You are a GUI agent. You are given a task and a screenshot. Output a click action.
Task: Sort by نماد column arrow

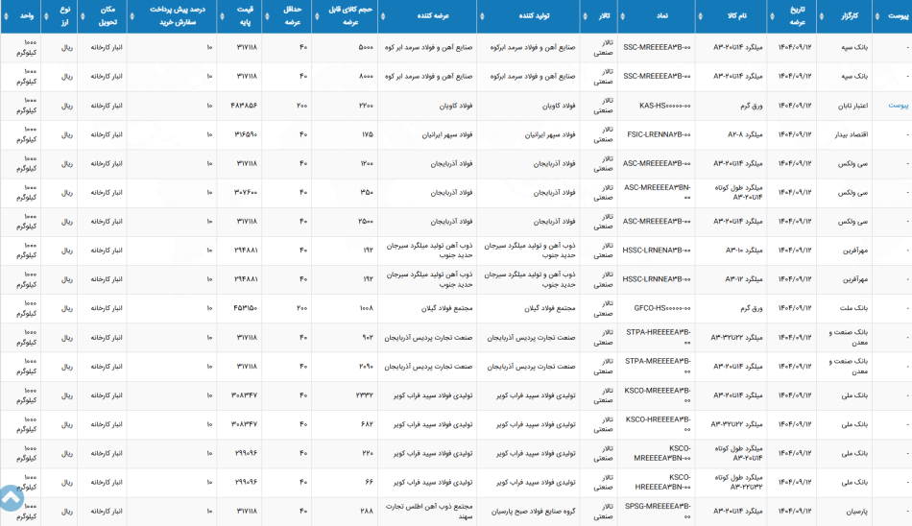(622, 16)
